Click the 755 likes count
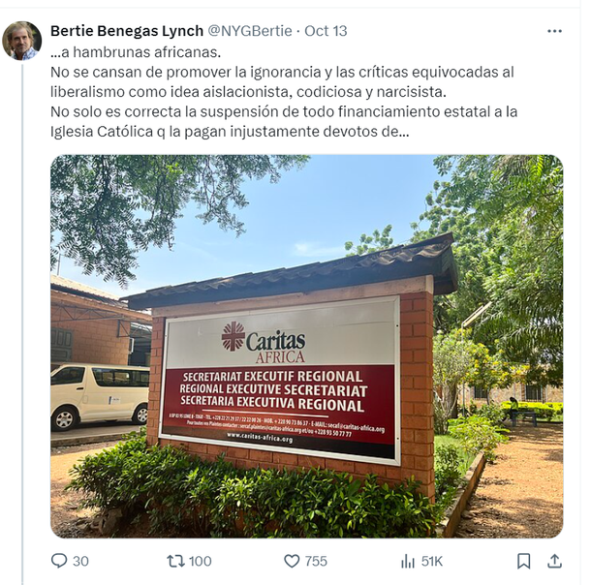 pyautogui.click(x=316, y=561)
